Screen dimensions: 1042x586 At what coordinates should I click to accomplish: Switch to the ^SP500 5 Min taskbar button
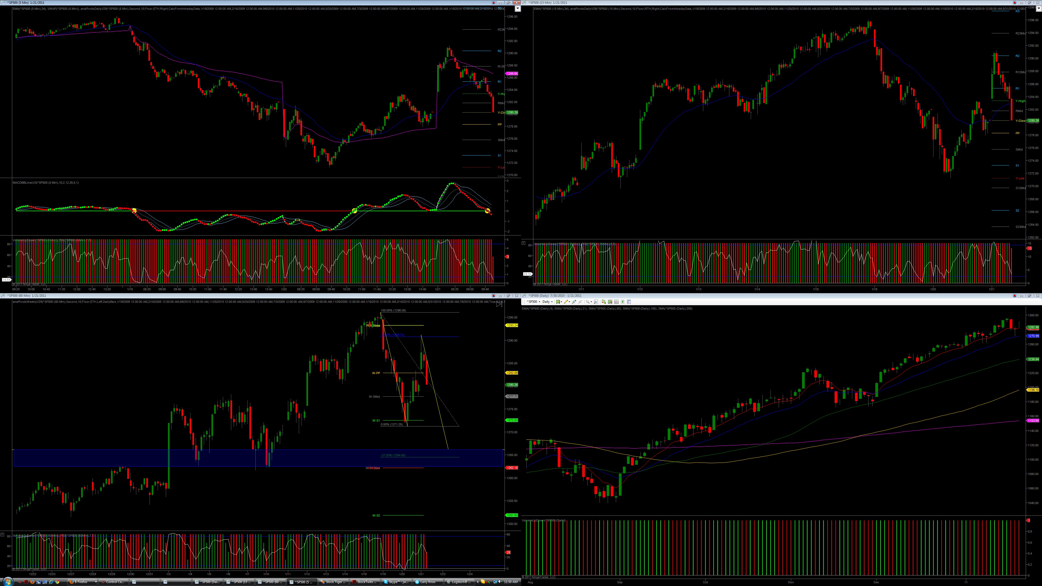(302, 582)
